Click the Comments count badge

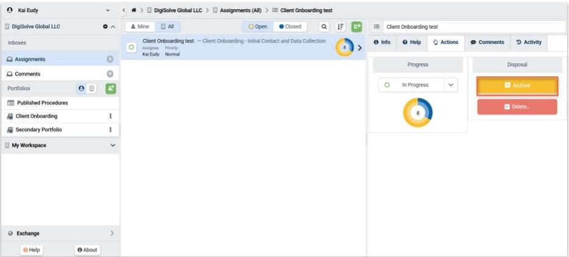coord(110,74)
